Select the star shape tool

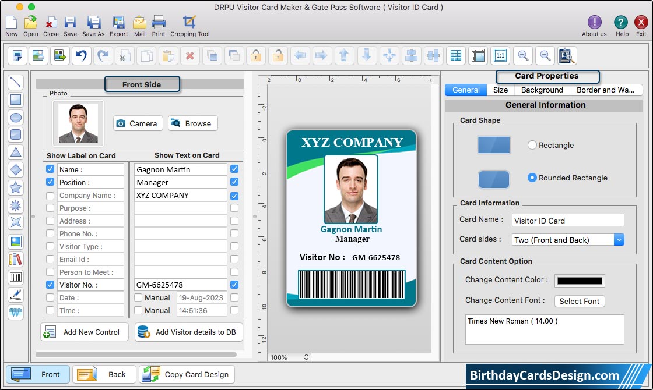[15, 187]
